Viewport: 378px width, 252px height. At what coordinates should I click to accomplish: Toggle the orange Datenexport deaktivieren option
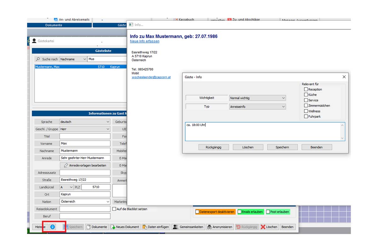point(198,212)
